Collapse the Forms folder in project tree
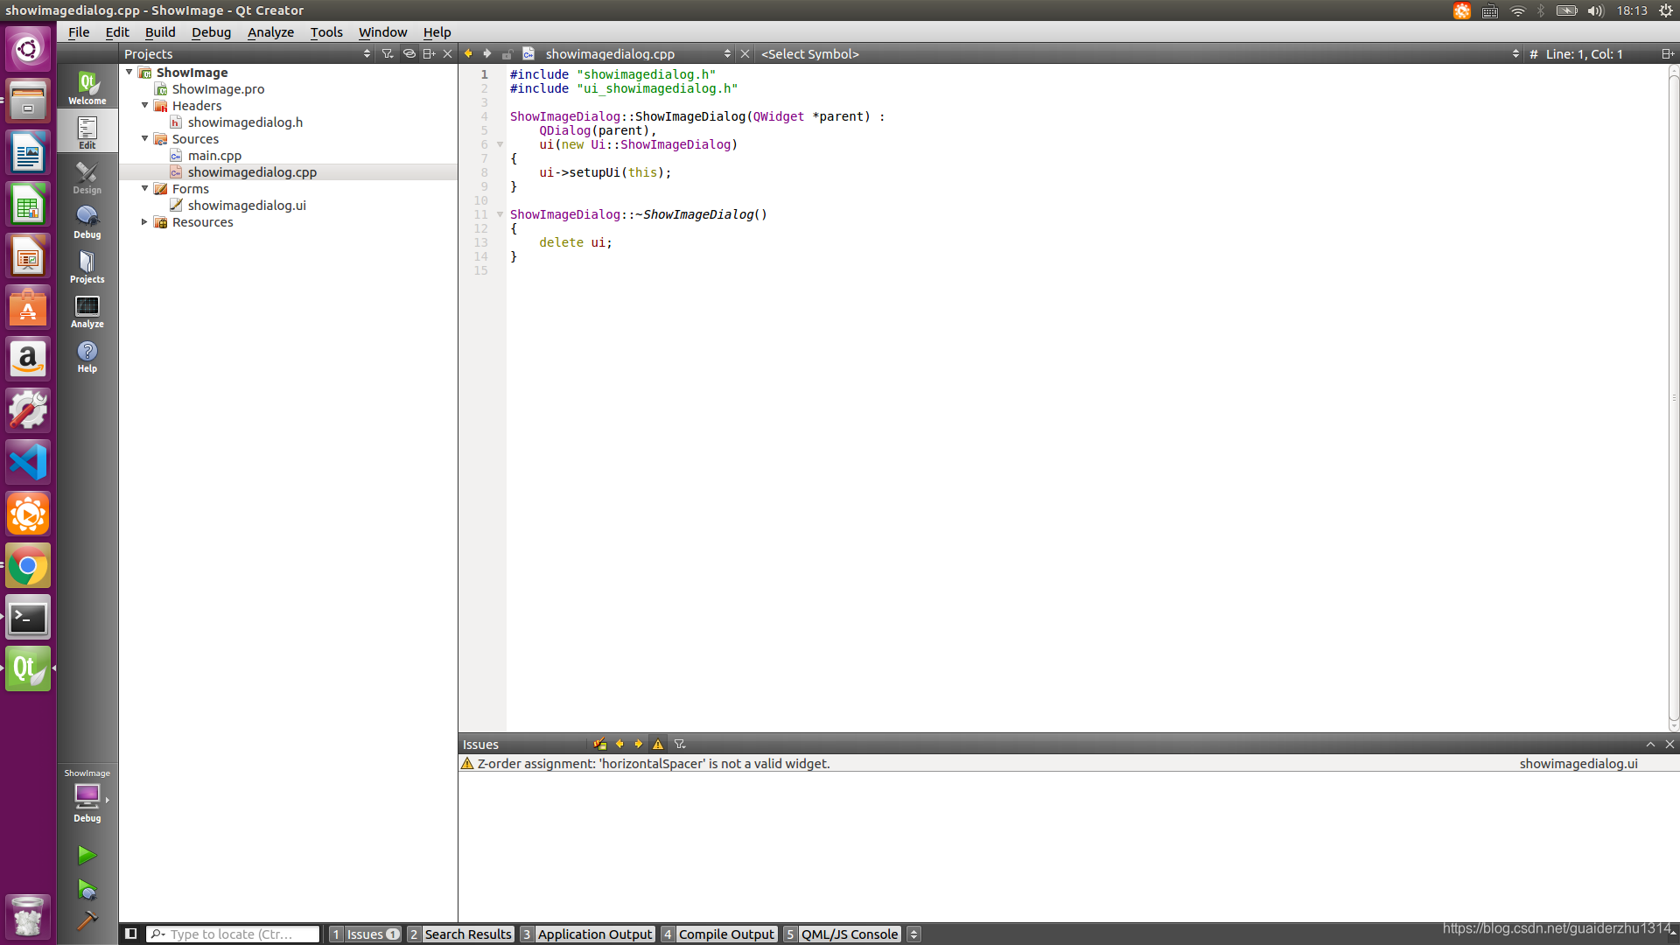The image size is (1680, 945). [144, 188]
